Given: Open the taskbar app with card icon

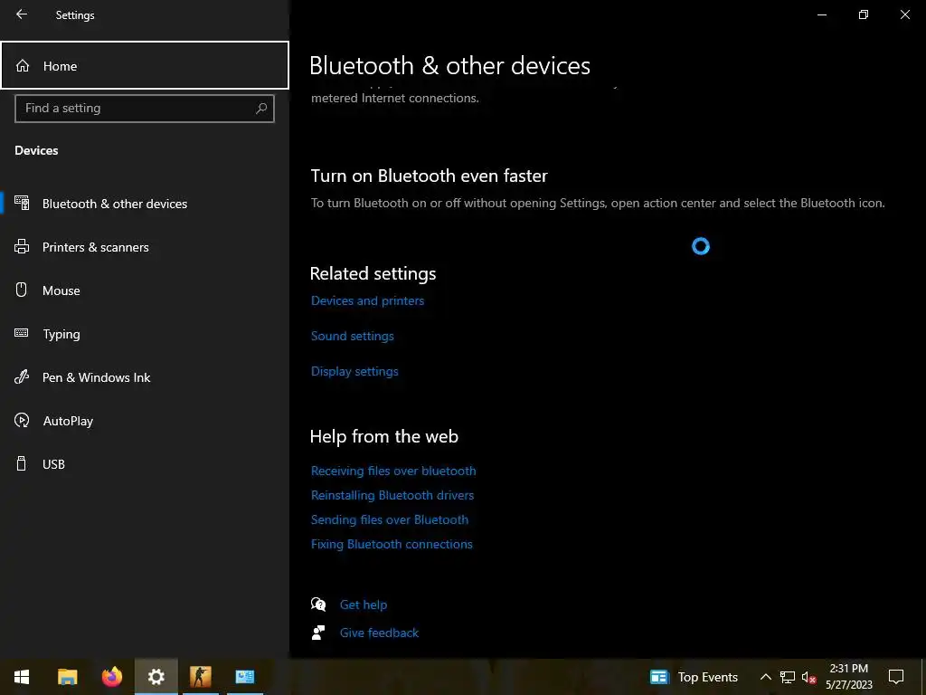Looking at the screenshot, I should (x=244, y=677).
